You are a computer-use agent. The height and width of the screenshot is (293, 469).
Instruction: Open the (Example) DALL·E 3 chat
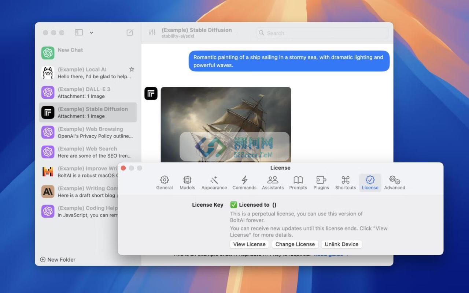[88, 93]
